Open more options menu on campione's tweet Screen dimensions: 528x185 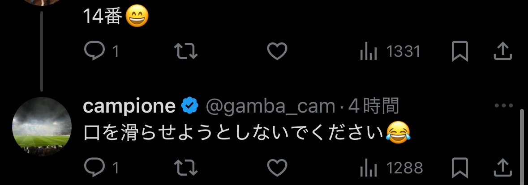pos(503,106)
